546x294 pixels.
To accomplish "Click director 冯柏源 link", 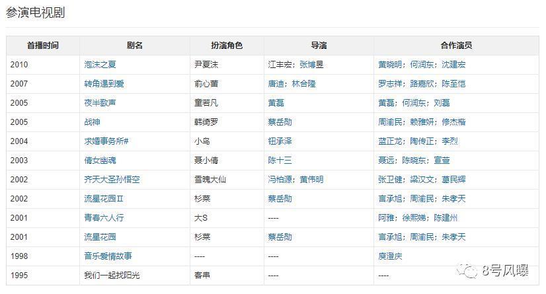I will 280,179.
